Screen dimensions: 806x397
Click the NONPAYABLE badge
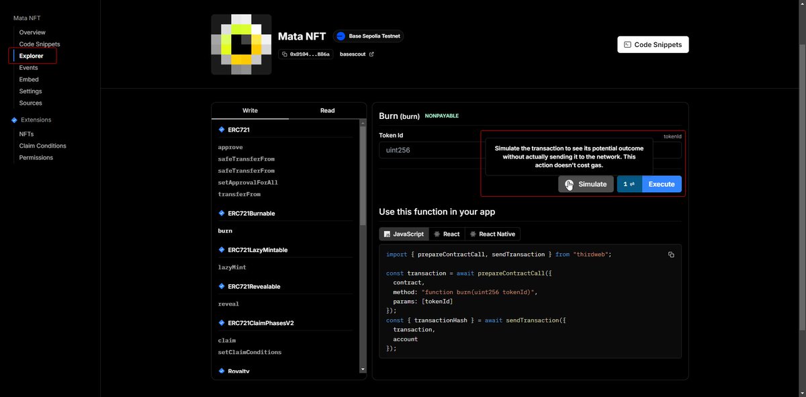442,116
